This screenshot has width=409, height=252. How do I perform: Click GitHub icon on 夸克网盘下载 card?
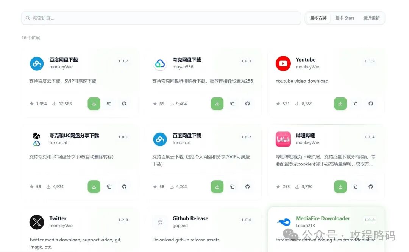(247, 104)
